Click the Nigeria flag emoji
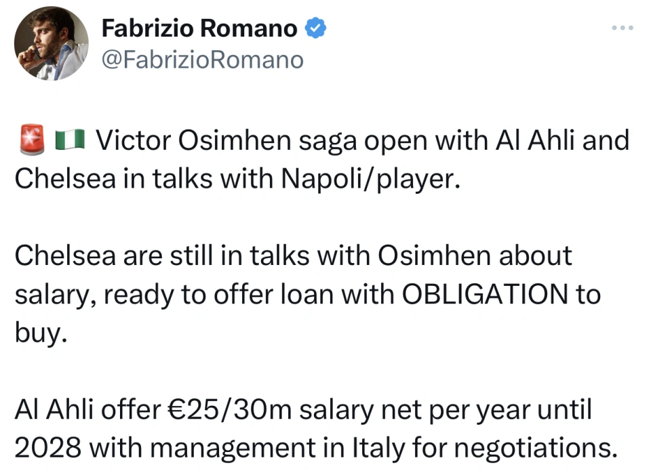Viewport: 651px width, 475px height. [x=70, y=140]
